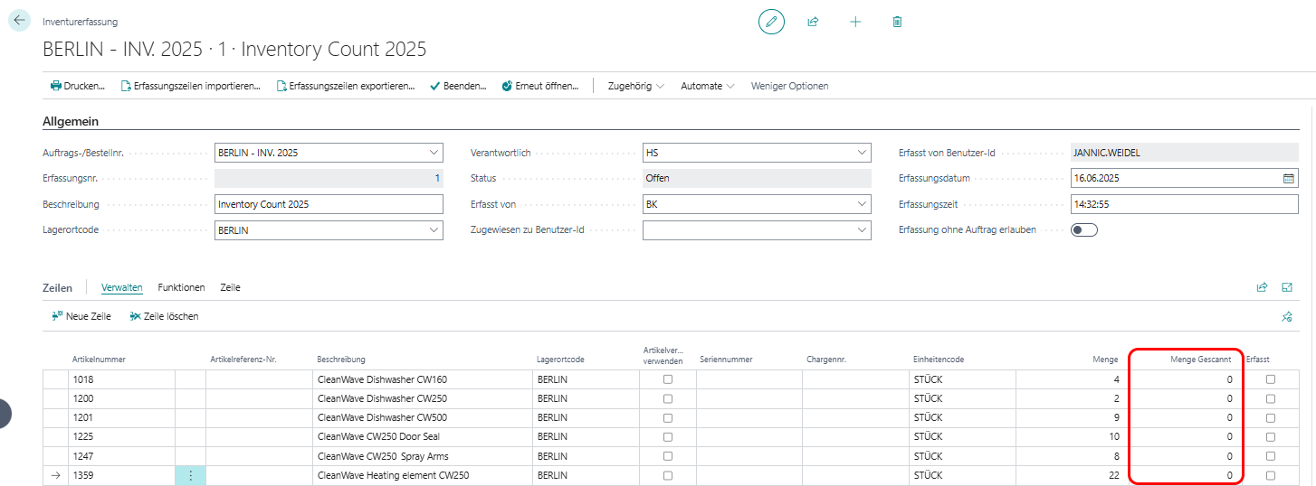This screenshot has height=486, width=1316.
Task: Click the Drucken button
Action: (x=78, y=86)
